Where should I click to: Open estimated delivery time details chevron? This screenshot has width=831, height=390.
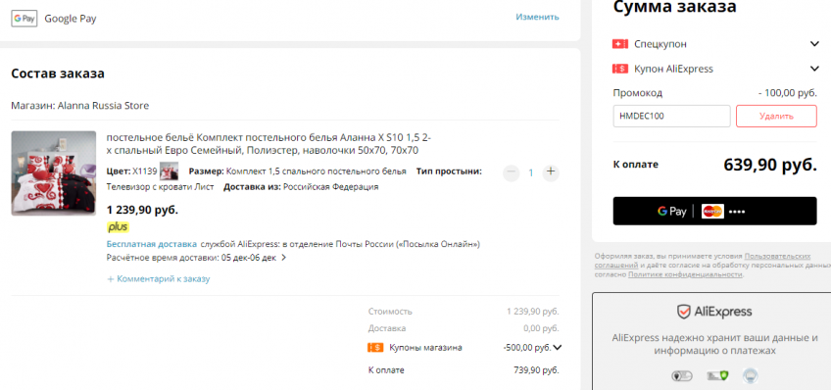(283, 258)
